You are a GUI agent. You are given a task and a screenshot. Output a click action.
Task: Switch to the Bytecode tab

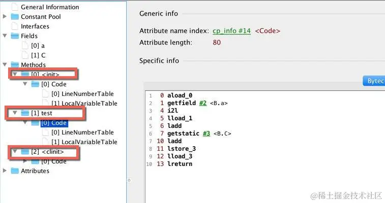coord(374,81)
